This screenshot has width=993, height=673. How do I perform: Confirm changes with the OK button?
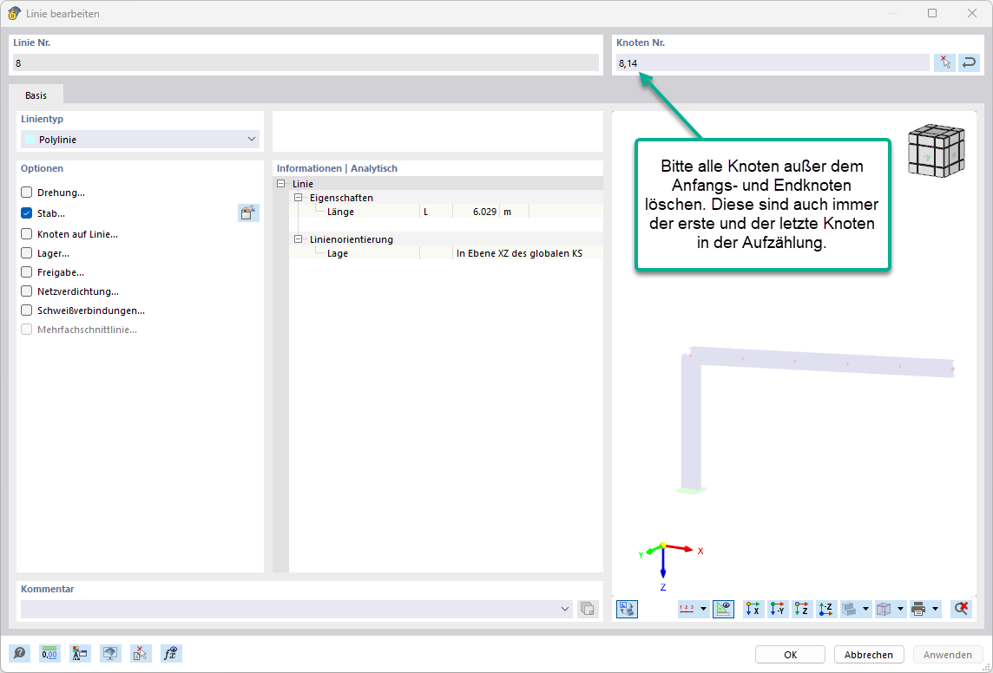coord(789,654)
